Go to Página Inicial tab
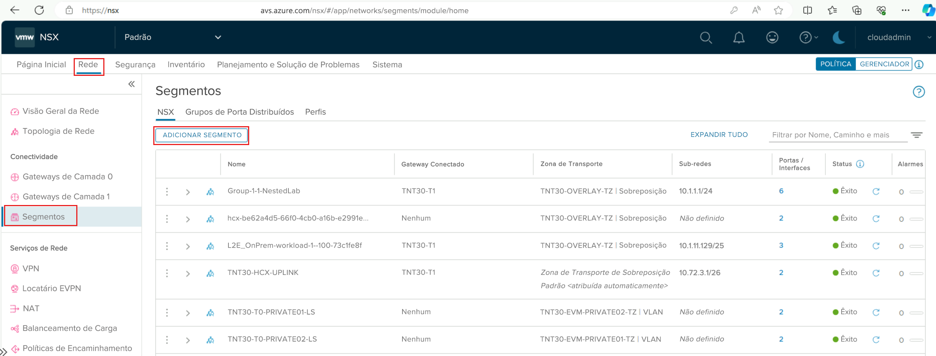 click(x=41, y=64)
